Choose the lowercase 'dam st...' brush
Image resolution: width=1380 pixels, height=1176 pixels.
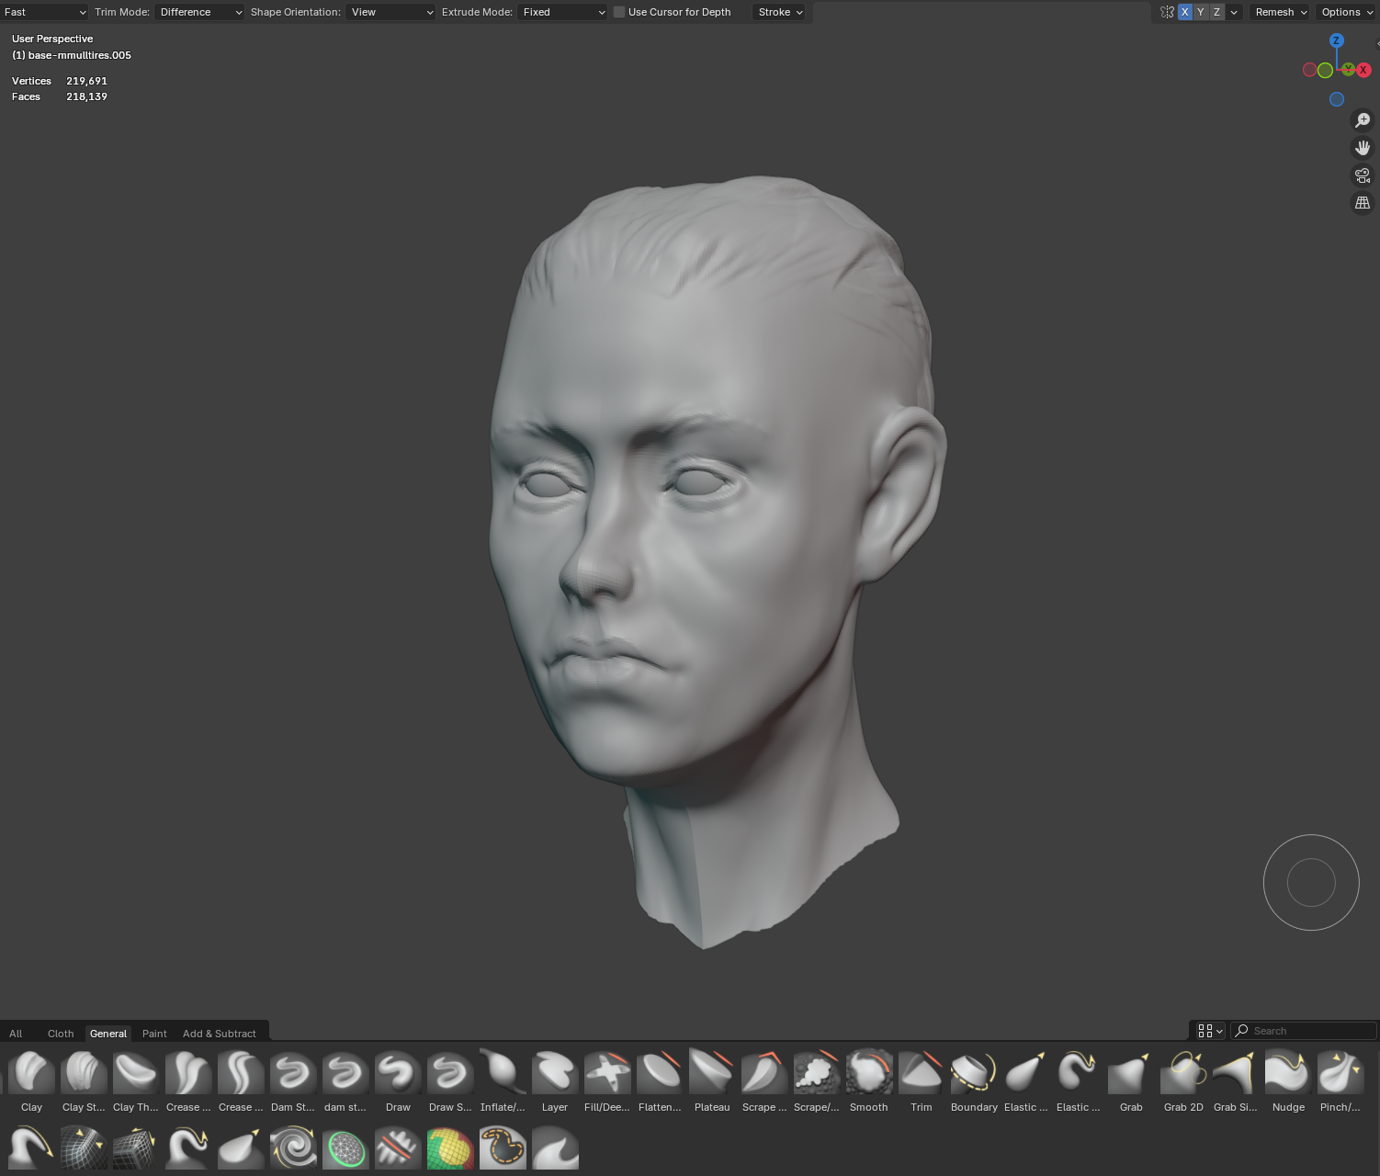point(345,1081)
